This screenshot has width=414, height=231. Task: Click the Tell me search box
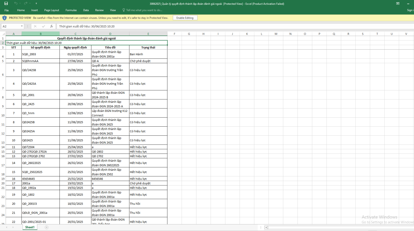tap(144, 10)
